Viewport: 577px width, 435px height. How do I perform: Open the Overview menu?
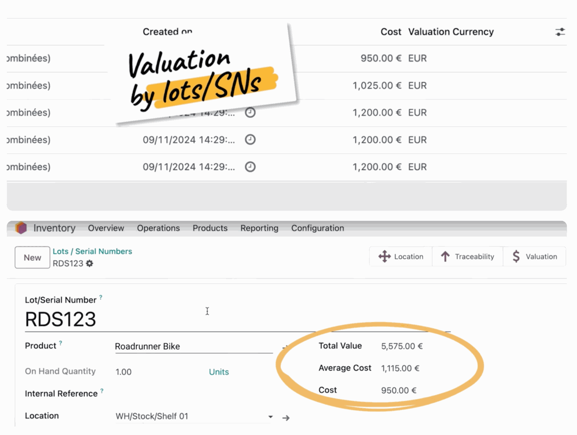pyautogui.click(x=106, y=228)
